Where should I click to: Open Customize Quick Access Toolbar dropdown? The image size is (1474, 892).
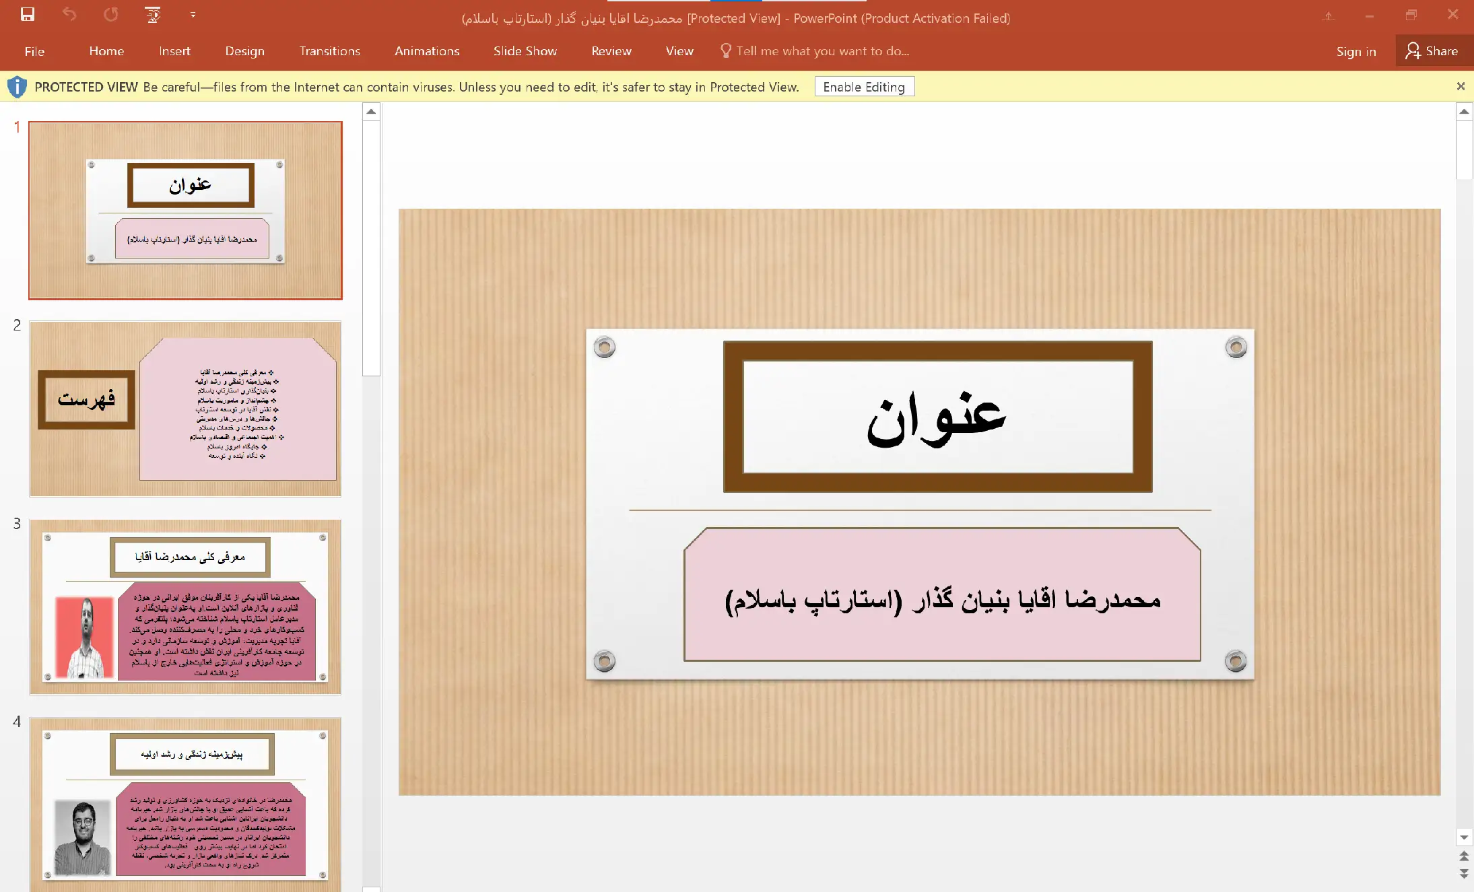(193, 15)
